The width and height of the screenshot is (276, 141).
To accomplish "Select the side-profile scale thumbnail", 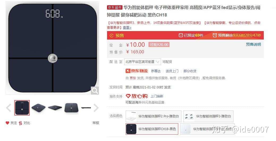I will click(86, 108).
